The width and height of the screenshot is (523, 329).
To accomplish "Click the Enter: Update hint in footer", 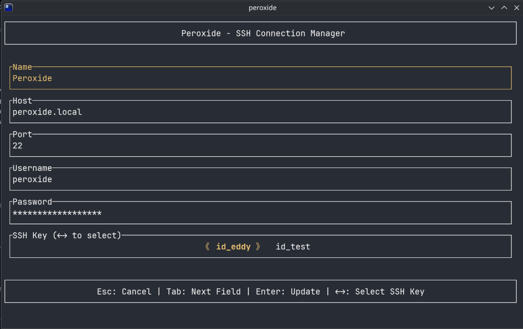I will 288,291.
